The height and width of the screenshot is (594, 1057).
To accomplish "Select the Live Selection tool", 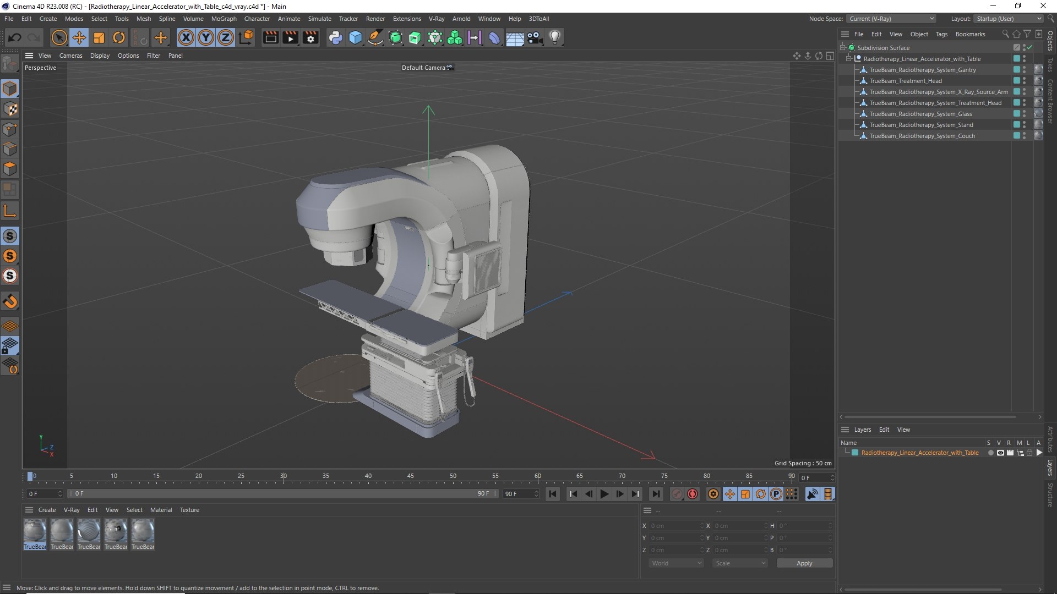I will (59, 37).
